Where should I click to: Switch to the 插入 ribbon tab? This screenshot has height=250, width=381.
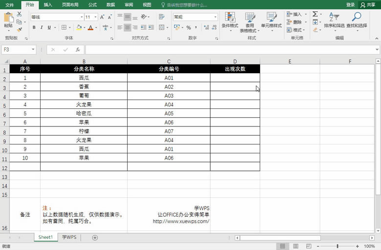tap(48, 5)
